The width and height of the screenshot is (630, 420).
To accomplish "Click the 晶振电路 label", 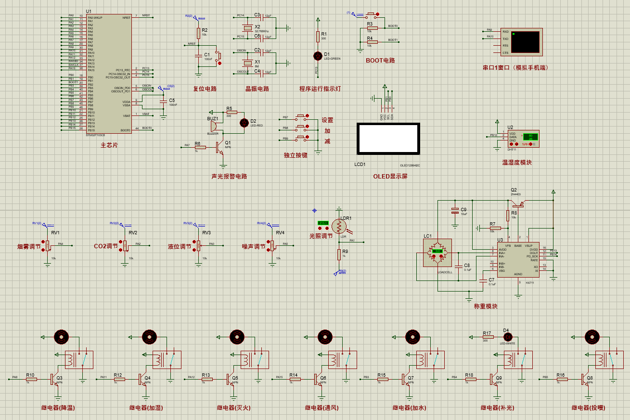I will pos(257,89).
